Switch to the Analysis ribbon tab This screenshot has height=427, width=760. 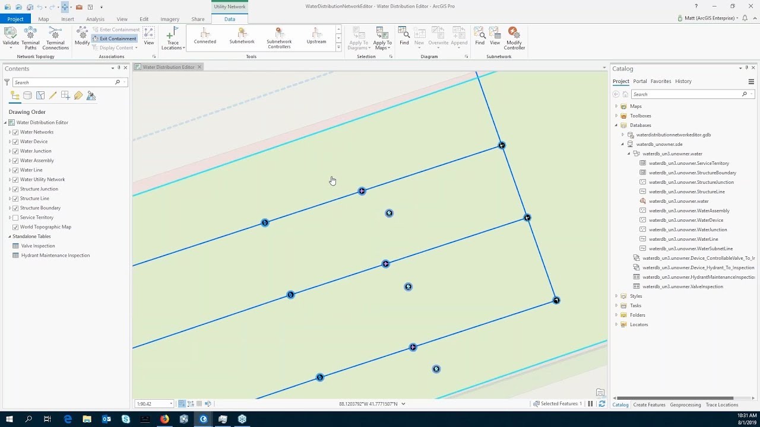coord(95,19)
